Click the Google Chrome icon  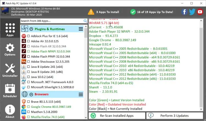pos(24,107)
